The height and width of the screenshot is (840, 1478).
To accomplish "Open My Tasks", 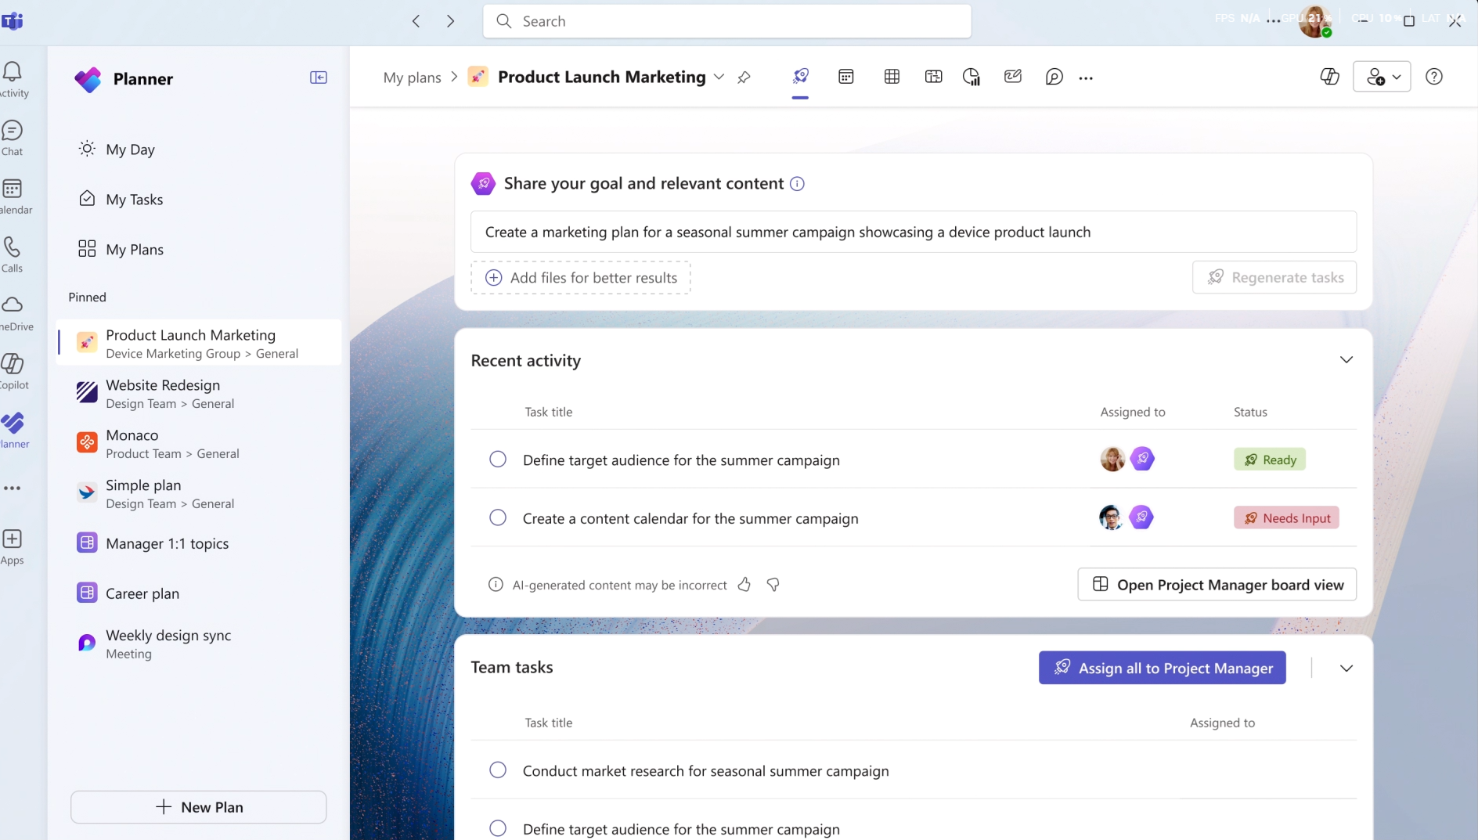I will [x=200, y=199].
